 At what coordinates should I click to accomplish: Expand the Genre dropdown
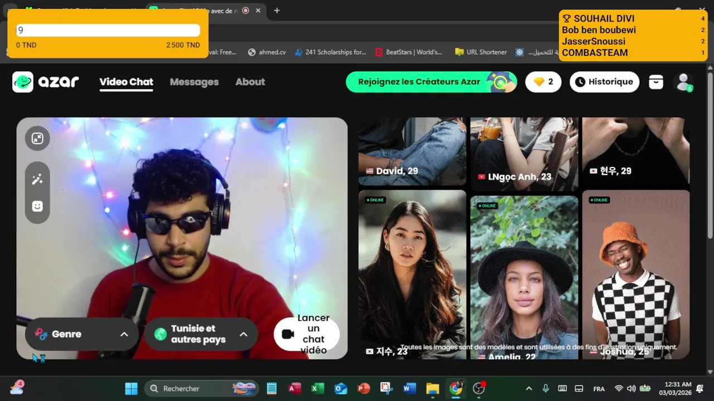pos(82,334)
